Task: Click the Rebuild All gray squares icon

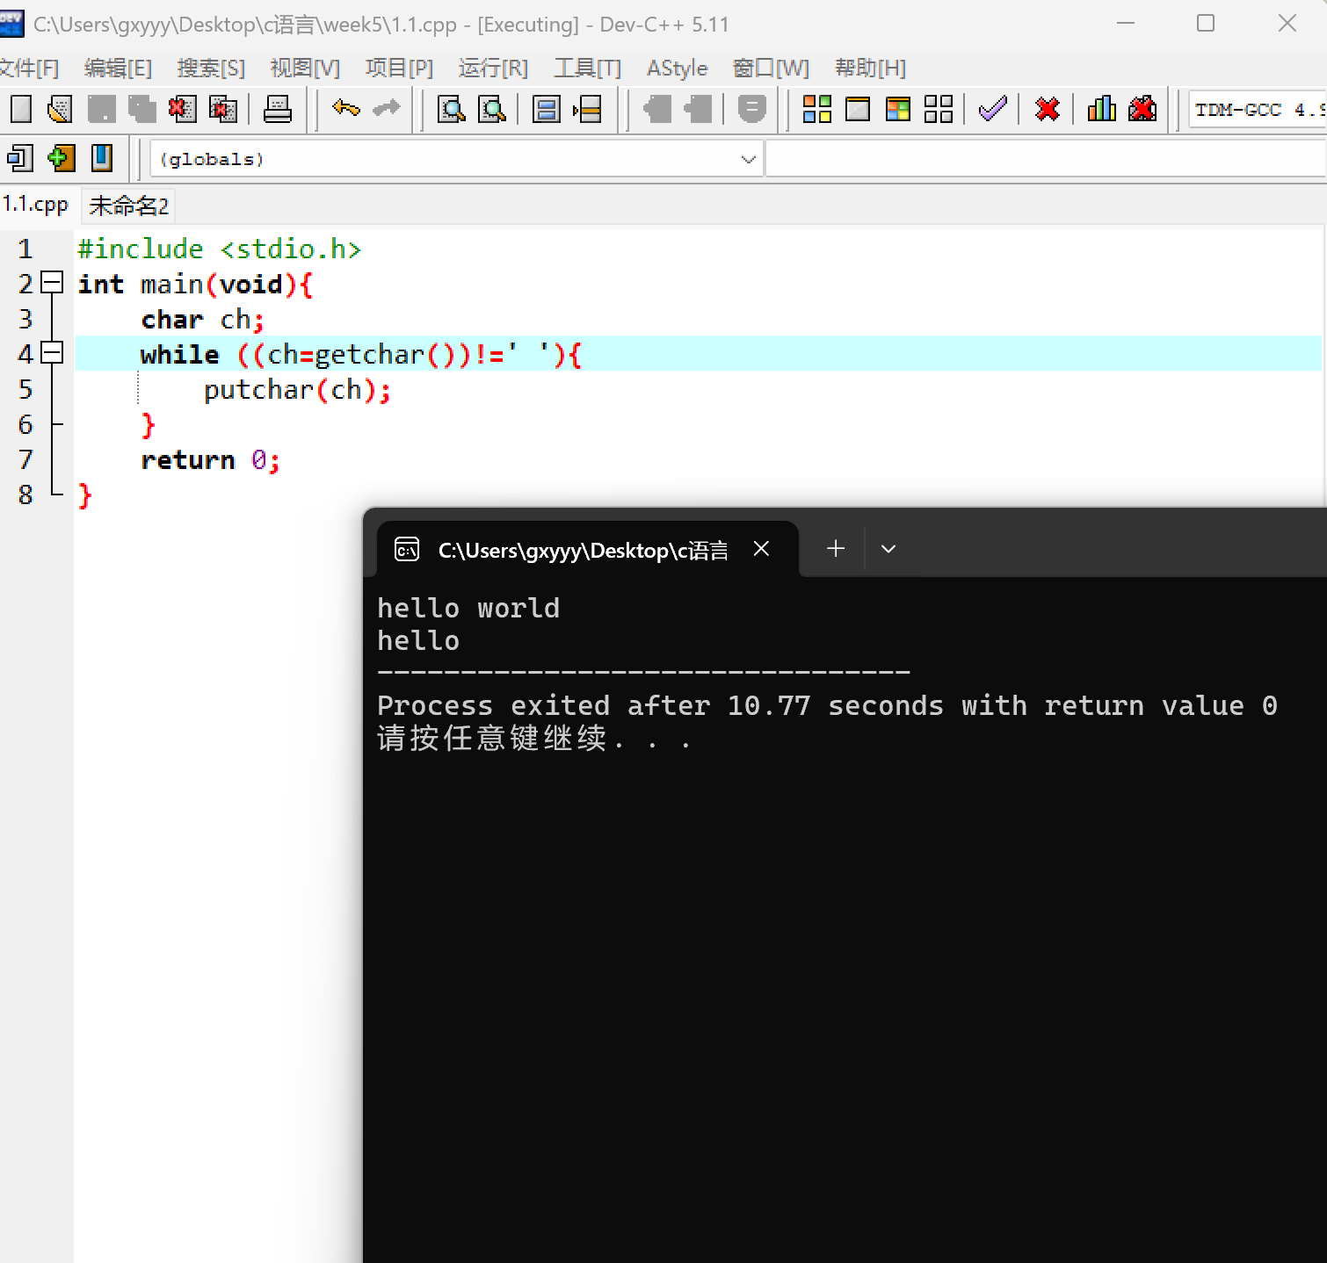Action: tap(939, 110)
